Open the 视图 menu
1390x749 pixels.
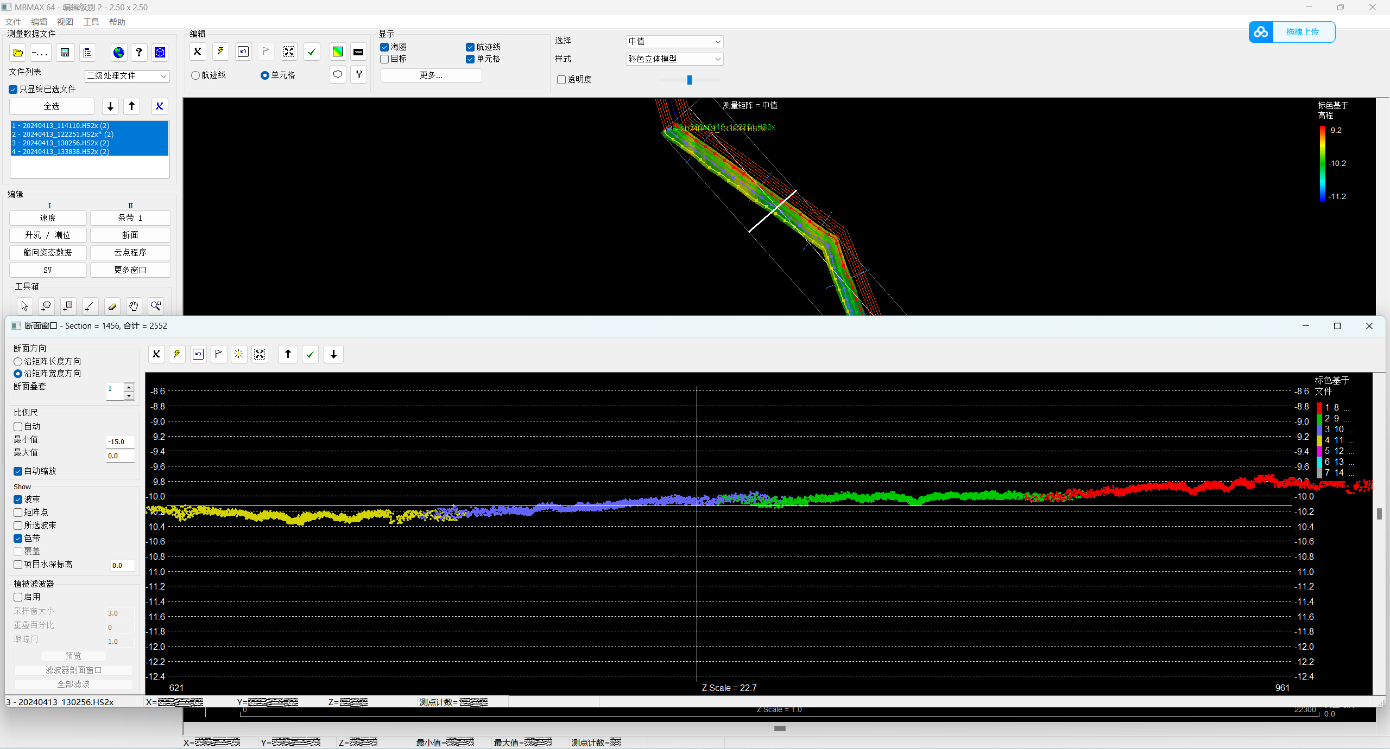(x=65, y=22)
